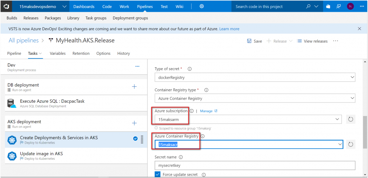Open the Dashboards hub
The width and height of the screenshot is (368, 178).
(x=84, y=6)
